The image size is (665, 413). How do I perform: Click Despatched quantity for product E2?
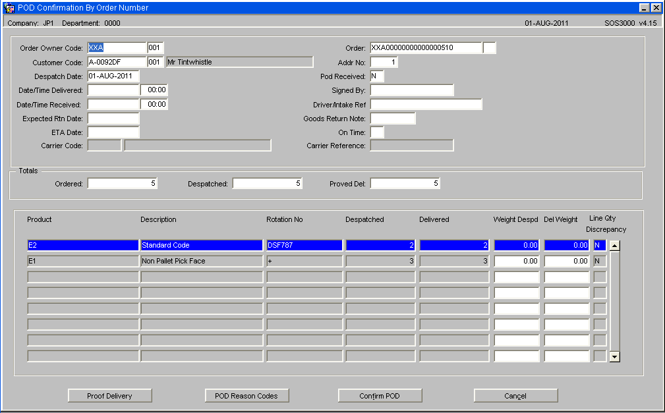380,245
